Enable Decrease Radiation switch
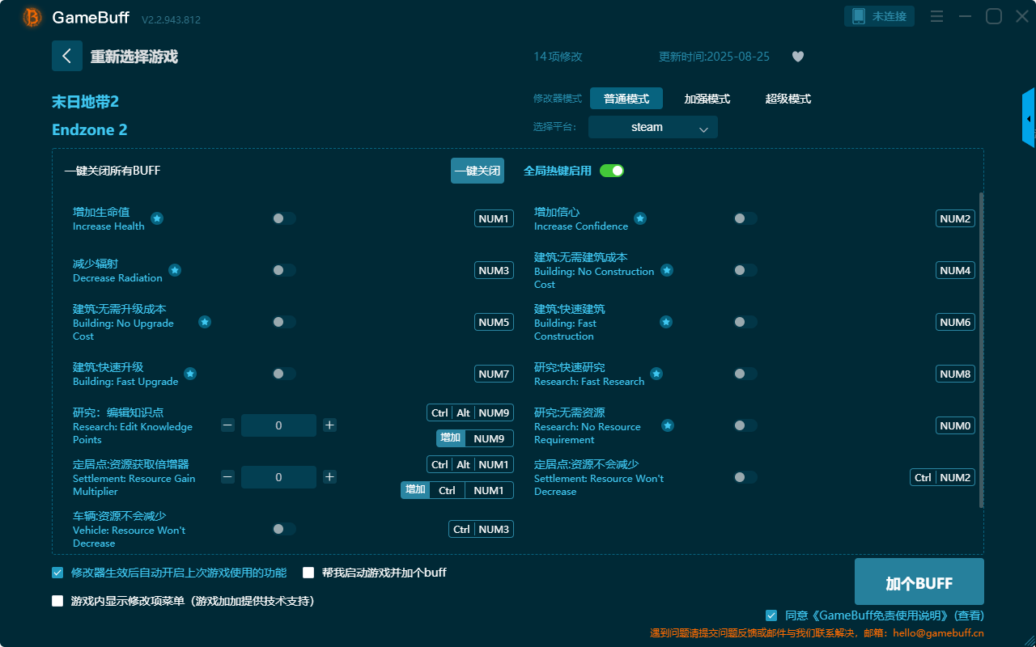 [x=284, y=270]
